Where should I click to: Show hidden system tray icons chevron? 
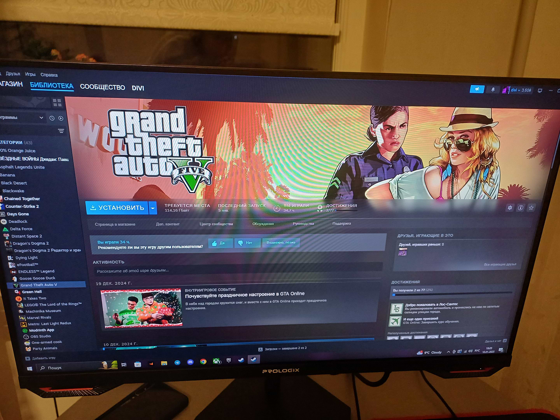pos(448,352)
